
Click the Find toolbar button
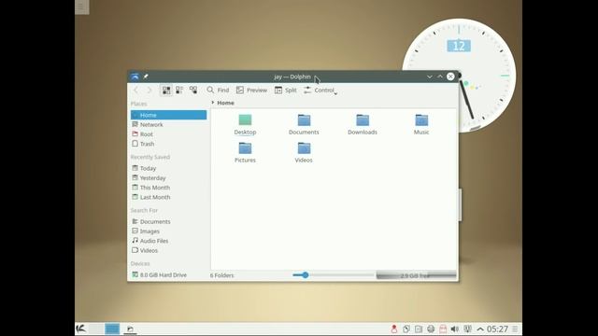[218, 91]
